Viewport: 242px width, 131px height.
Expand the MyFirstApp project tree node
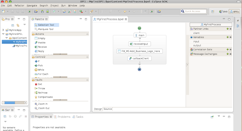coord(3,30)
